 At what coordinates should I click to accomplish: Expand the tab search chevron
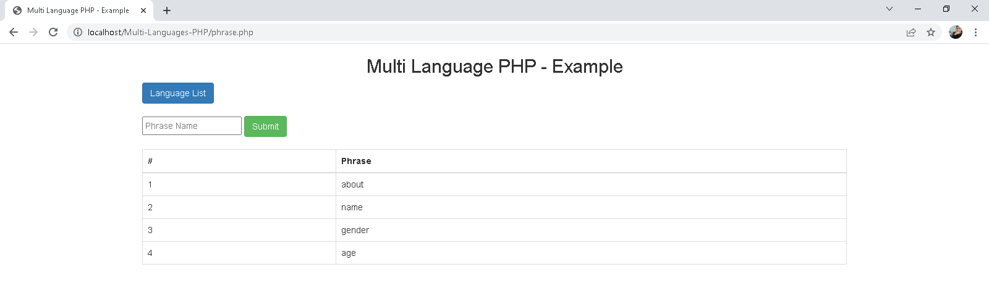(889, 9)
